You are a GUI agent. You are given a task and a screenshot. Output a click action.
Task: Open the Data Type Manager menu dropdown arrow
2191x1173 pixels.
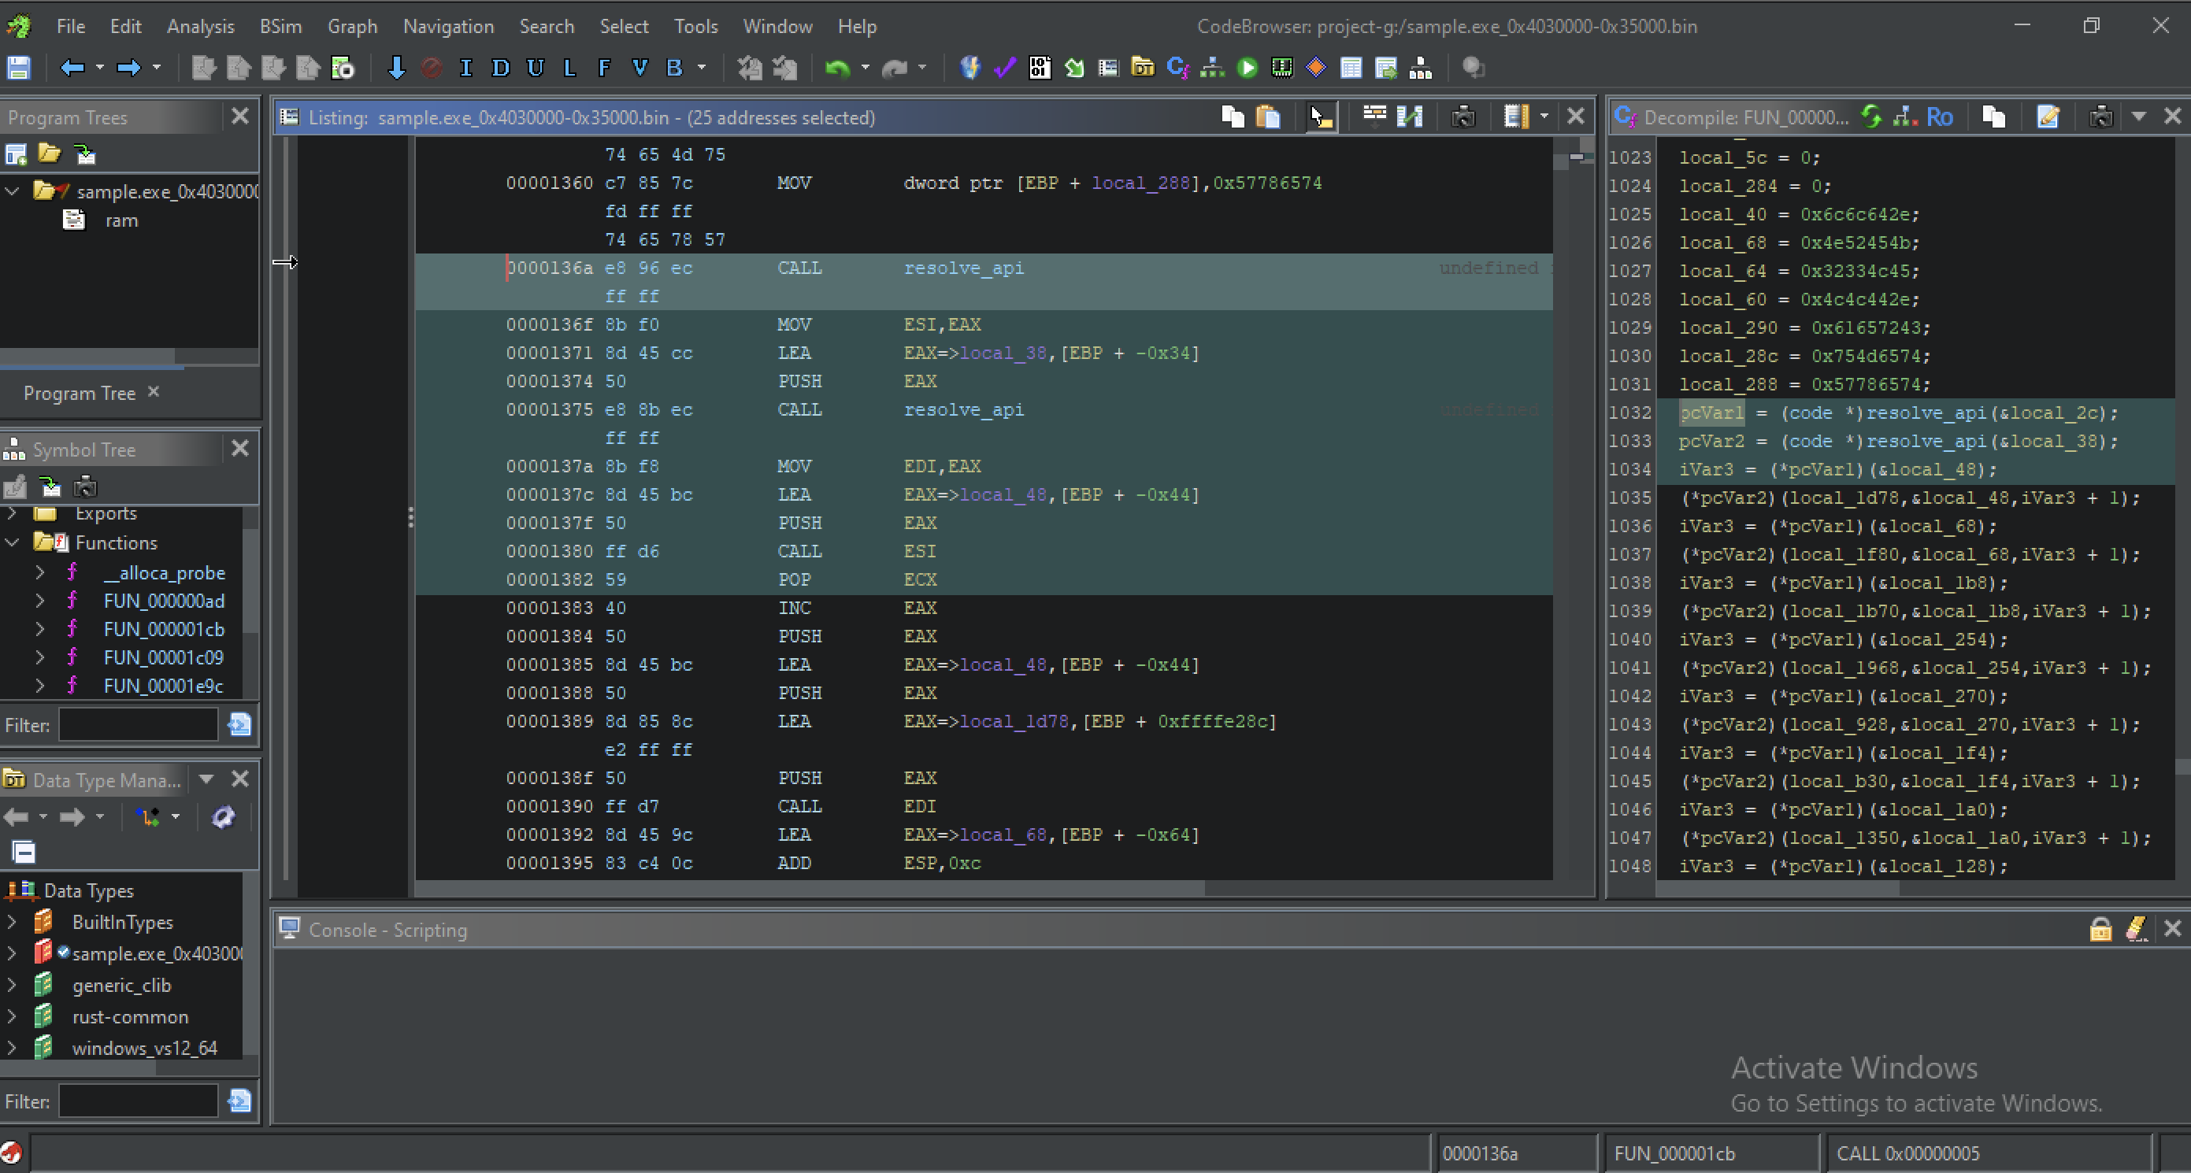(x=206, y=779)
